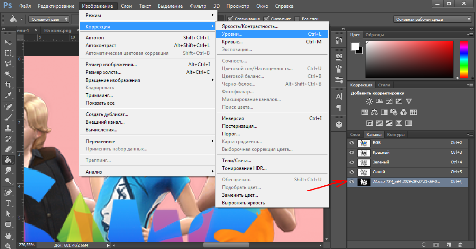Toggle Все слои checkbox

[297, 19]
